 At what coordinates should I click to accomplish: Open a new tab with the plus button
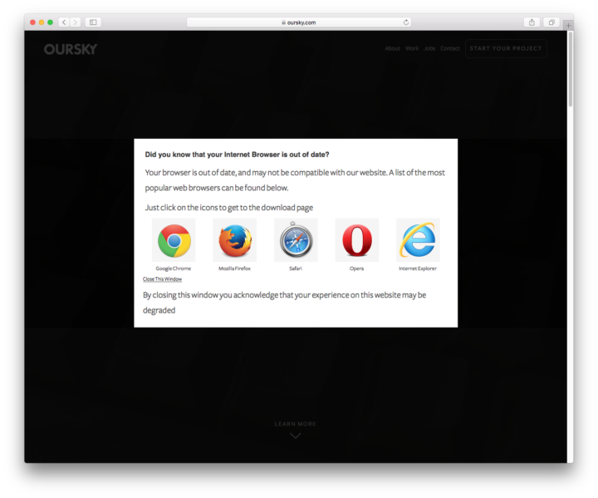(x=568, y=25)
